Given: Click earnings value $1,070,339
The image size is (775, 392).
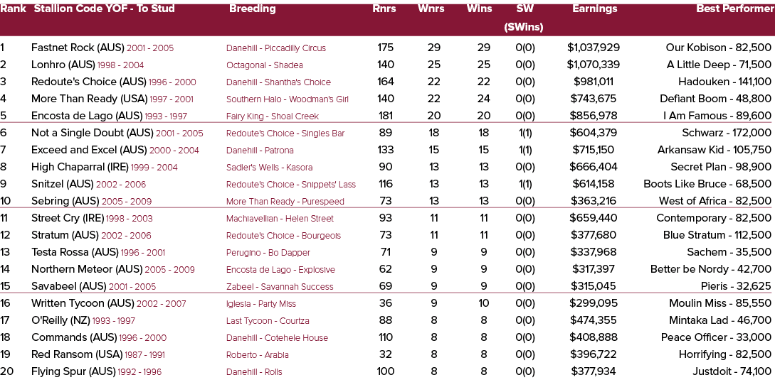Looking at the screenshot, I should pos(593,65).
